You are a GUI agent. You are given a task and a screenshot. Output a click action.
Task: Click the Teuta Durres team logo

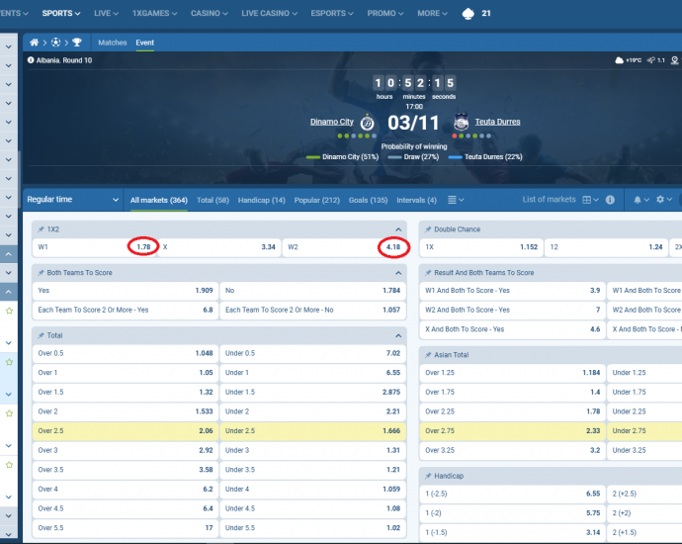click(461, 123)
